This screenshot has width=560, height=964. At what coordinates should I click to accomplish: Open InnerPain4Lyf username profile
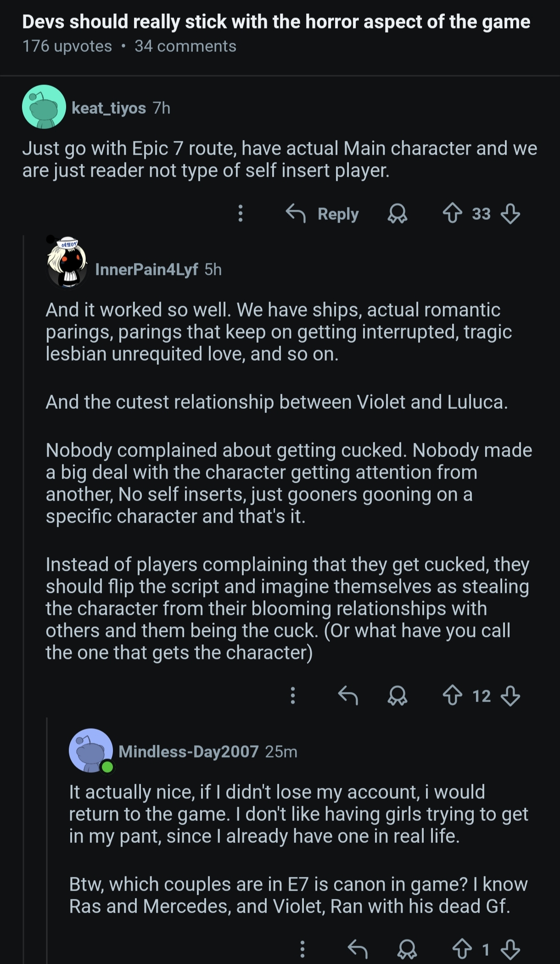tap(146, 269)
